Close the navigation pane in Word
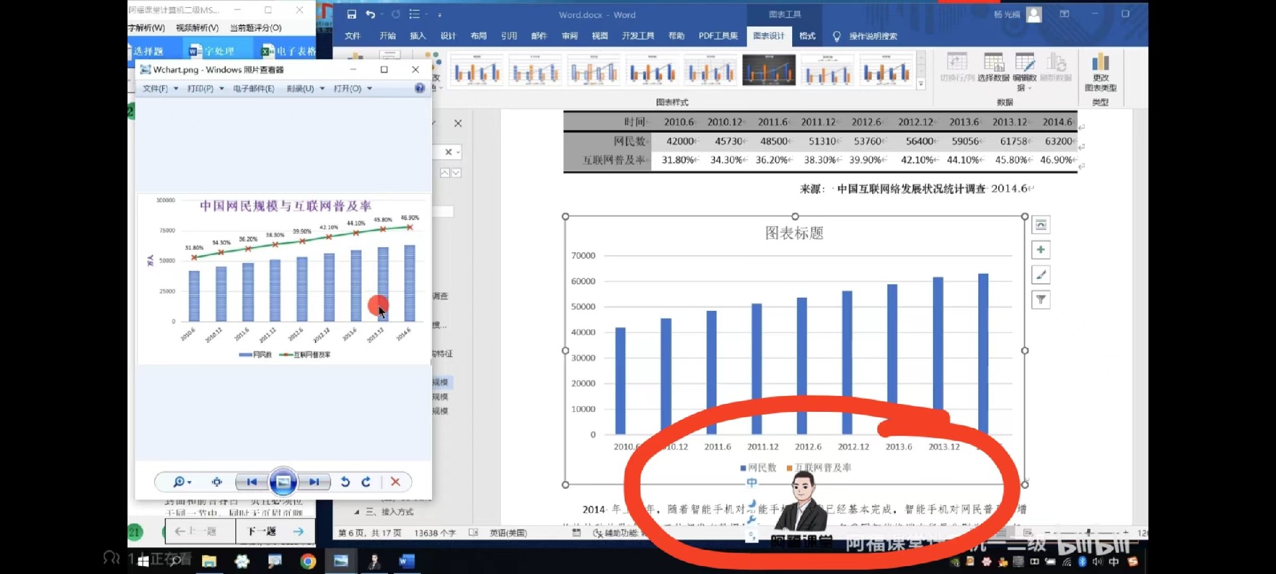1276x574 pixels. pyautogui.click(x=458, y=123)
